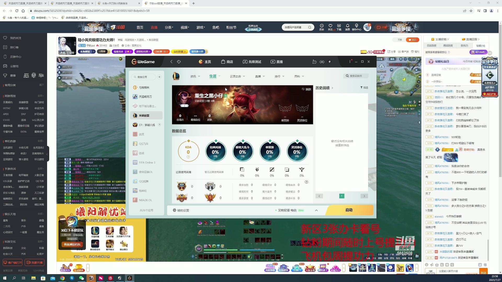Click the add-application plus icon
502x282 pixels.
159,77
